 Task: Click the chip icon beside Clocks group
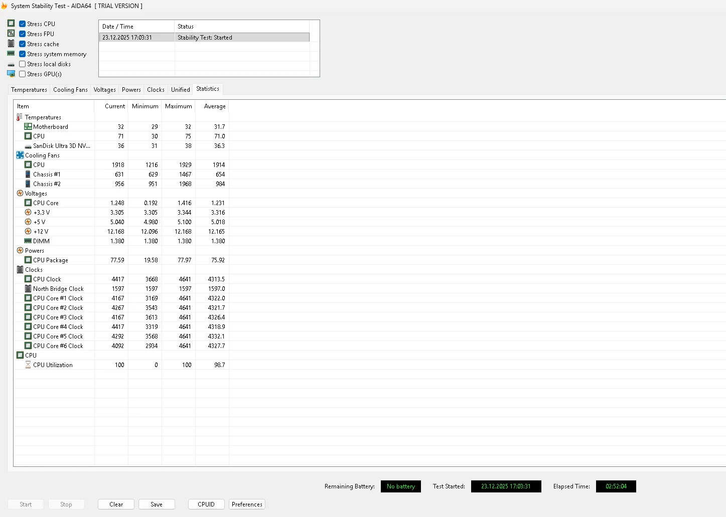pos(20,270)
